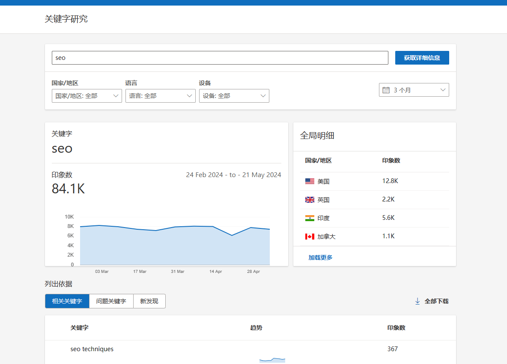Click the United States flag icon
Screen dimensions: 507x364
pyautogui.click(x=310, y=181)
